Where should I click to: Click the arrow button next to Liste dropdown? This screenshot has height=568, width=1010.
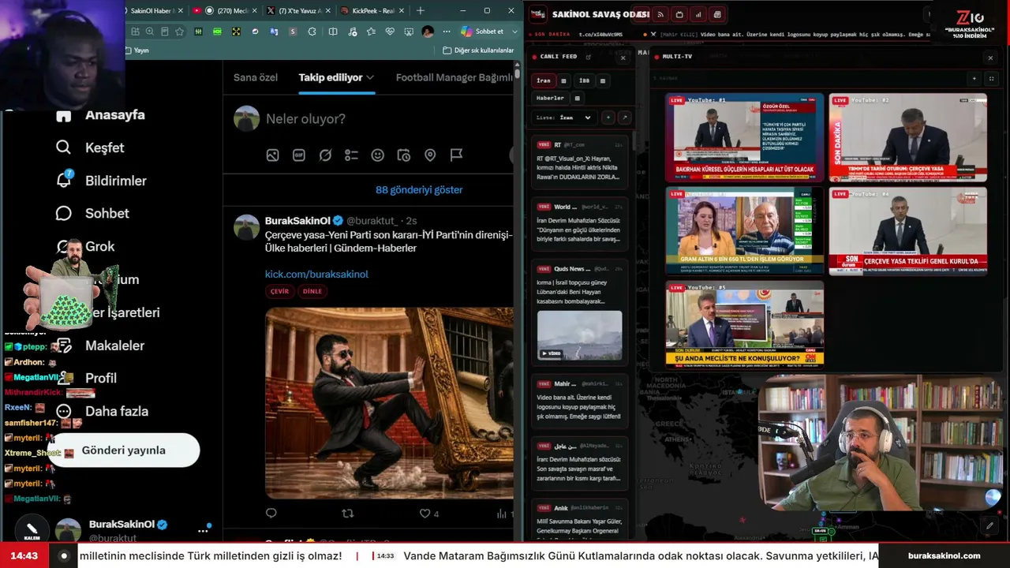(624, 118)
